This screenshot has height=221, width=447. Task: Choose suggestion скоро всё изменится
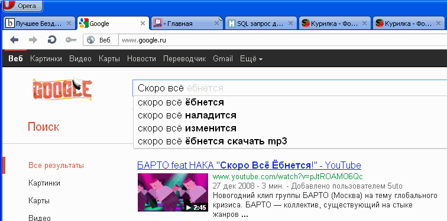click(290, 128)
